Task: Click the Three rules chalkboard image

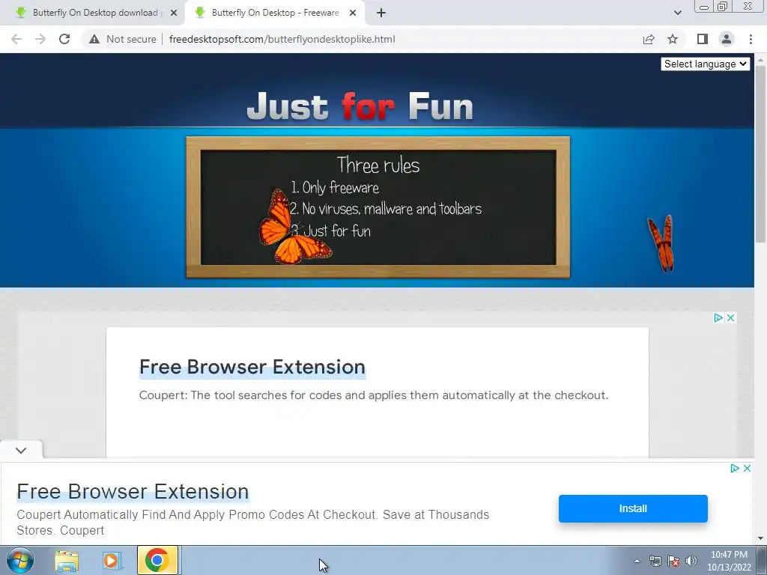Action: 378,207
